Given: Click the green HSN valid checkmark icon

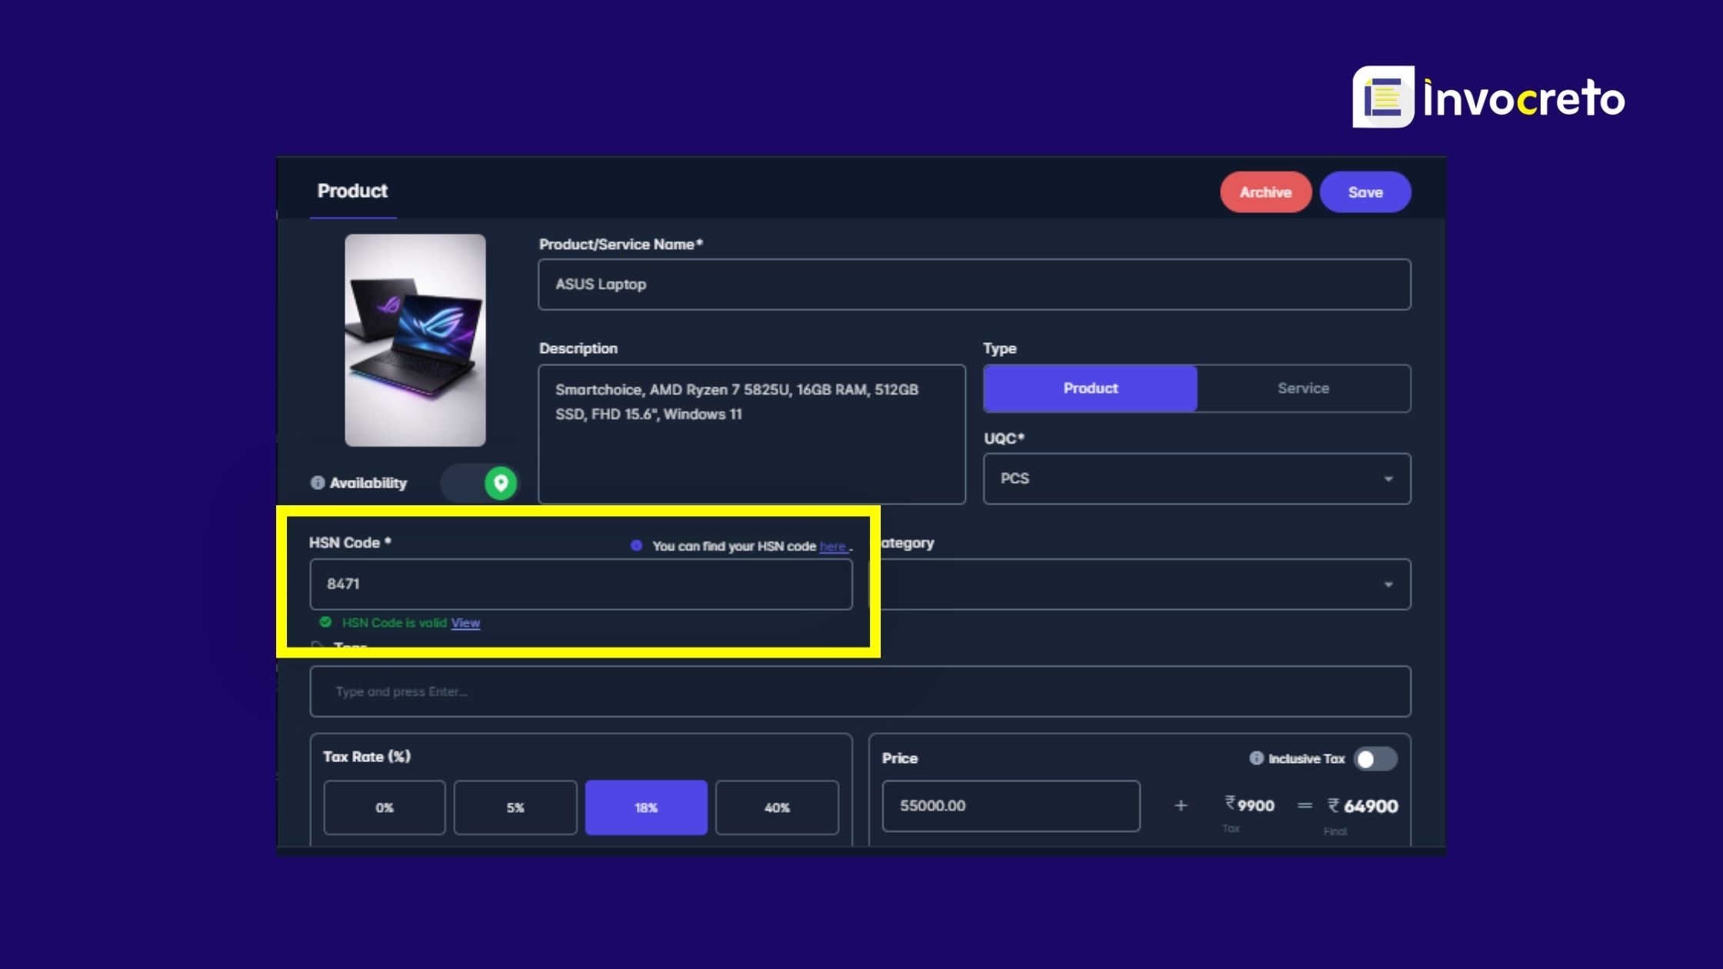Looking at the screenshot, I should 325,622.
